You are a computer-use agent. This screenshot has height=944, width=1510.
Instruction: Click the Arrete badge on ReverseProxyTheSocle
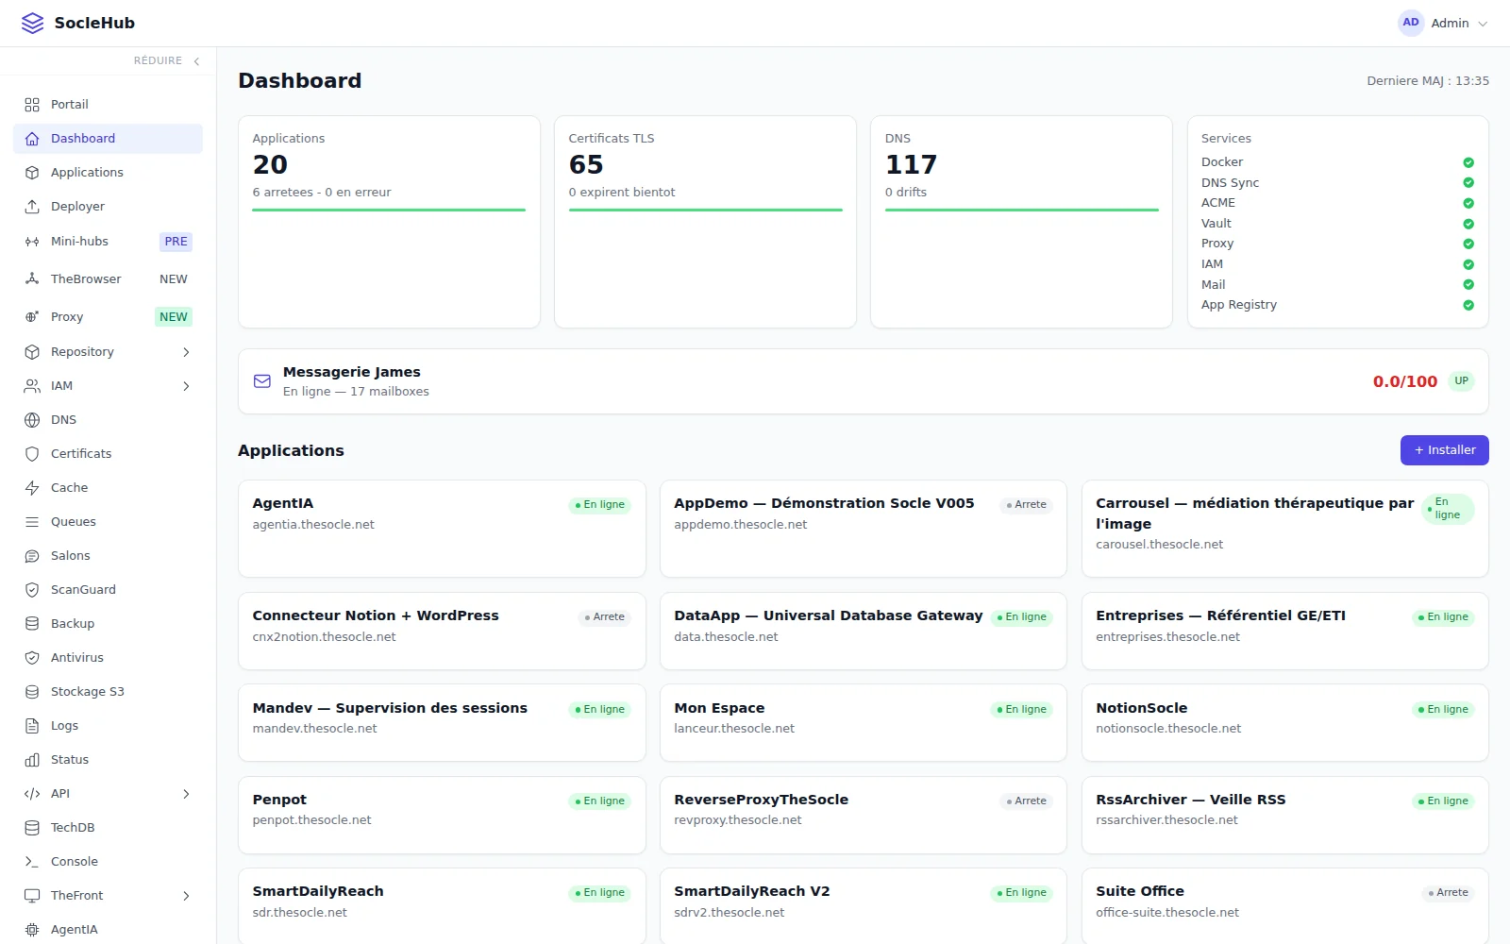[1027, 801]
